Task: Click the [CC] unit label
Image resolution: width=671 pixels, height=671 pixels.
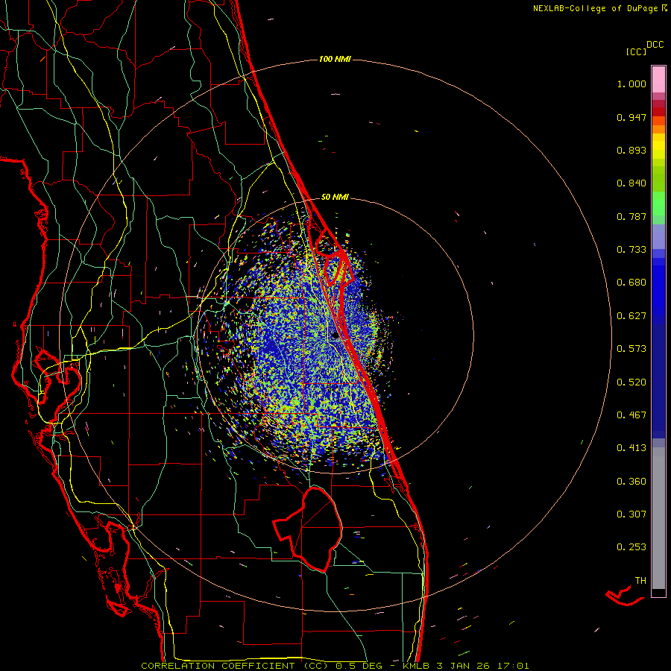Action: [x=636, y=51]
